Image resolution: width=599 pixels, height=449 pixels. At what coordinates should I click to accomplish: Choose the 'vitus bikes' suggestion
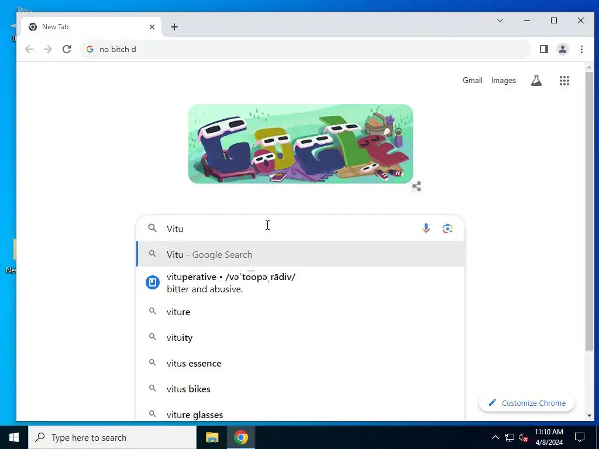301,389
